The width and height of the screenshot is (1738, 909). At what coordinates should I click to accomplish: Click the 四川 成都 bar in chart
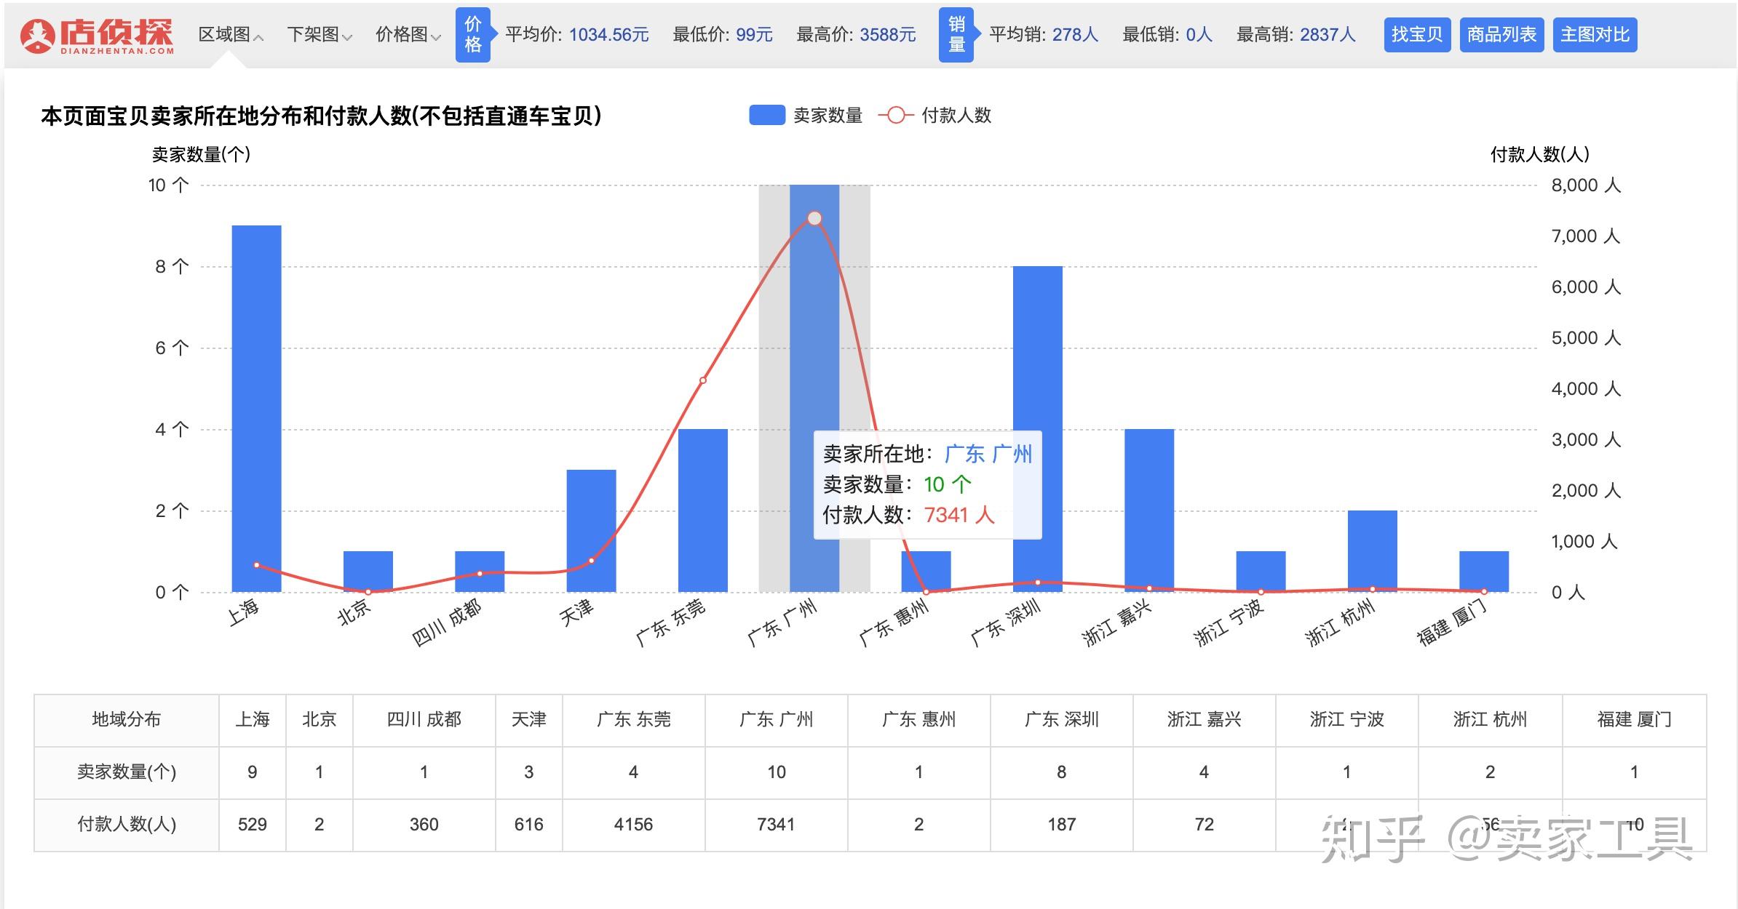pyautogui.click(x=480, y=572)
